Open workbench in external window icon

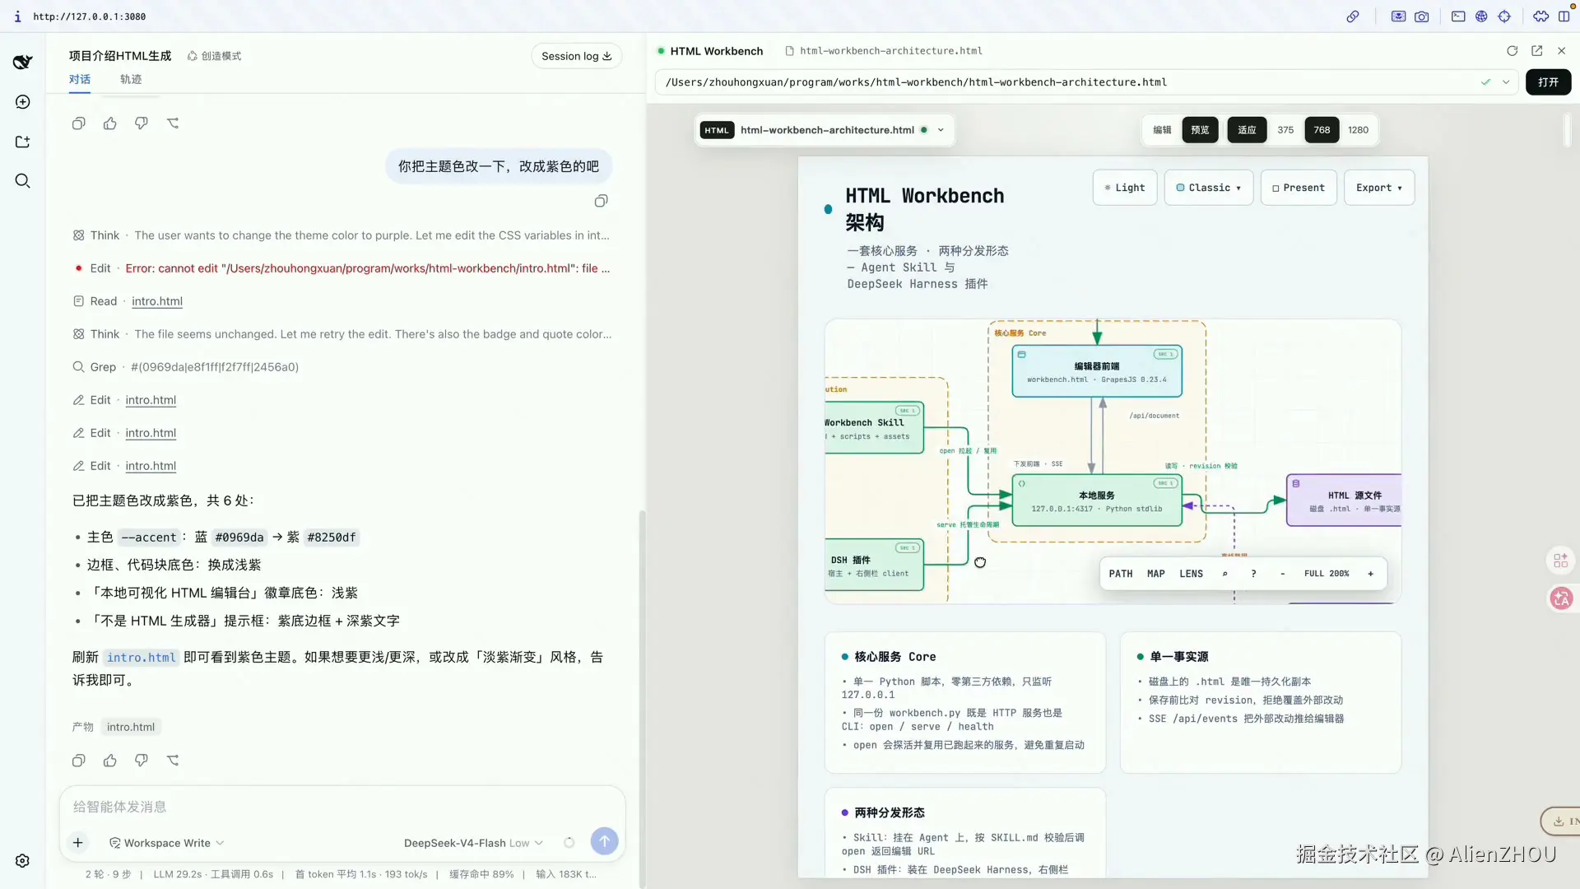point(1537,51)
